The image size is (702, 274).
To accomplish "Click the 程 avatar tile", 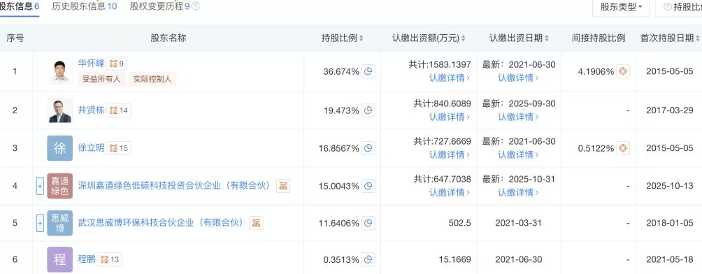I will click(x=59, y=260).
